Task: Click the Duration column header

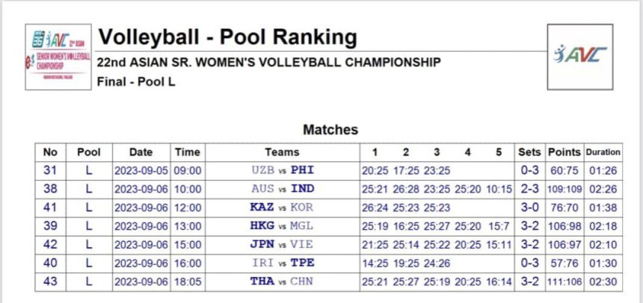Action: (603, 152)
